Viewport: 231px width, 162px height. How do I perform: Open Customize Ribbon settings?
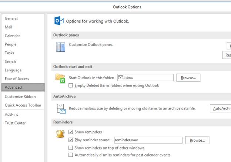[23, 97]
